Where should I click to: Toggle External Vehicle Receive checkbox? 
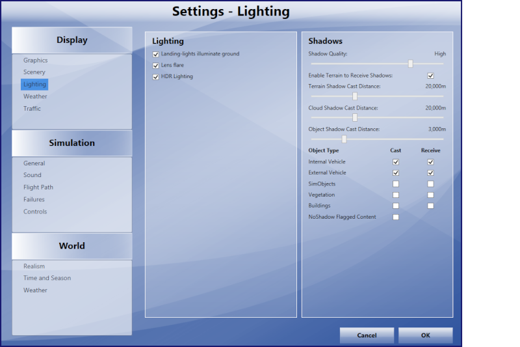click(x=430, y=173)
